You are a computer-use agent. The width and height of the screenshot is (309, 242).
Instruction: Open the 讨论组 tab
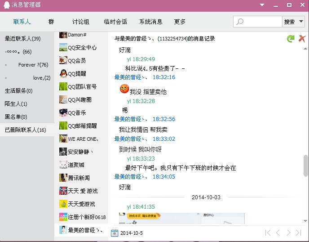tap(80, 22)
